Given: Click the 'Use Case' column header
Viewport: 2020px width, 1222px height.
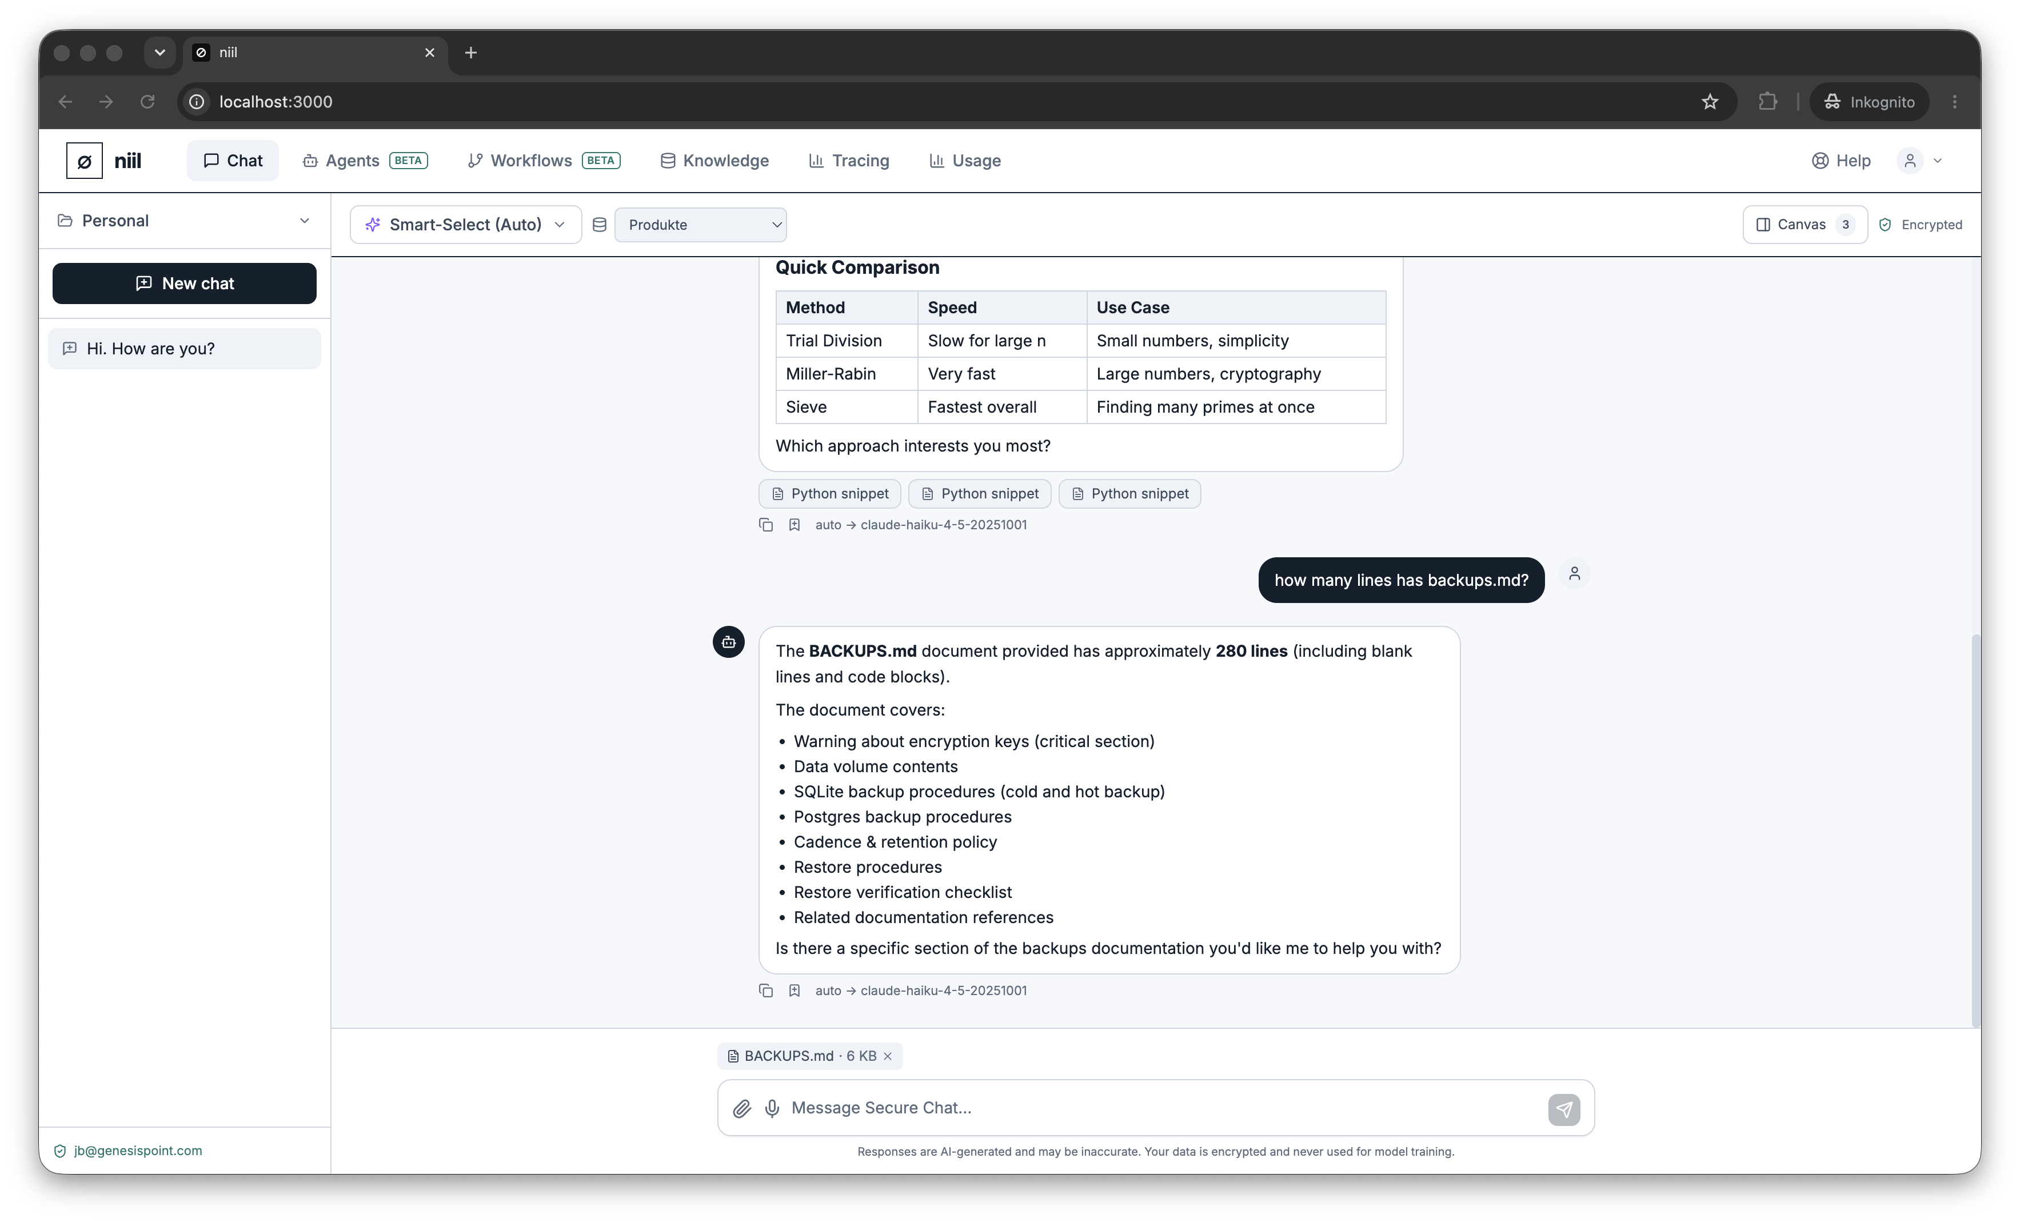Looking at the screenshot, I should [x=1236, y=308].
